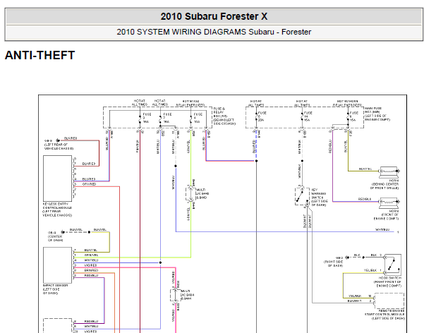424x333 pixels.
Task: Click the WHT/BLU label at far right wire end
Action: coord(382,229)
